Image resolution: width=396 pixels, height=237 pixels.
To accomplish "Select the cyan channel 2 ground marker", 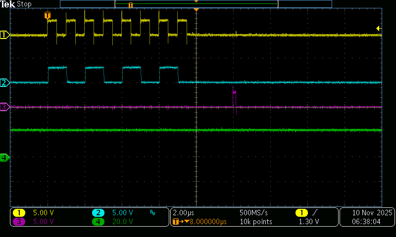I will [4, 82].
